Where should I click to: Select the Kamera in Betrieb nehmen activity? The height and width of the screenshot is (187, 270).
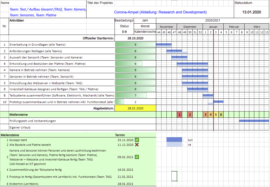pyautogui.click(x=40, y=70)
